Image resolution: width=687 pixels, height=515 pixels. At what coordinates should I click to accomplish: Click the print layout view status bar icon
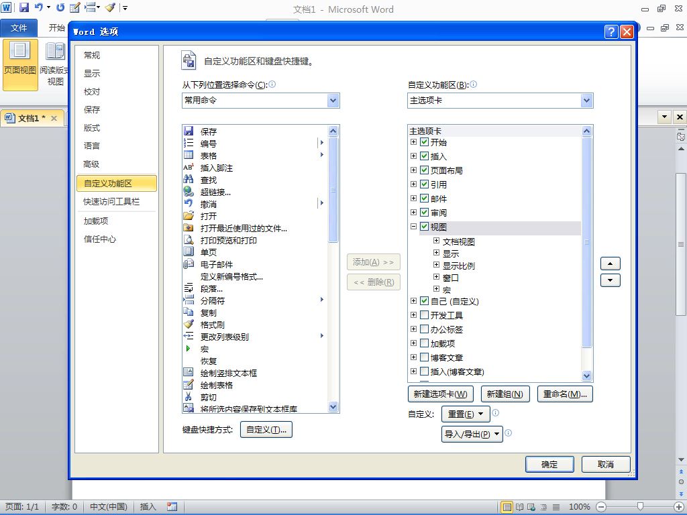click(507, 507)
